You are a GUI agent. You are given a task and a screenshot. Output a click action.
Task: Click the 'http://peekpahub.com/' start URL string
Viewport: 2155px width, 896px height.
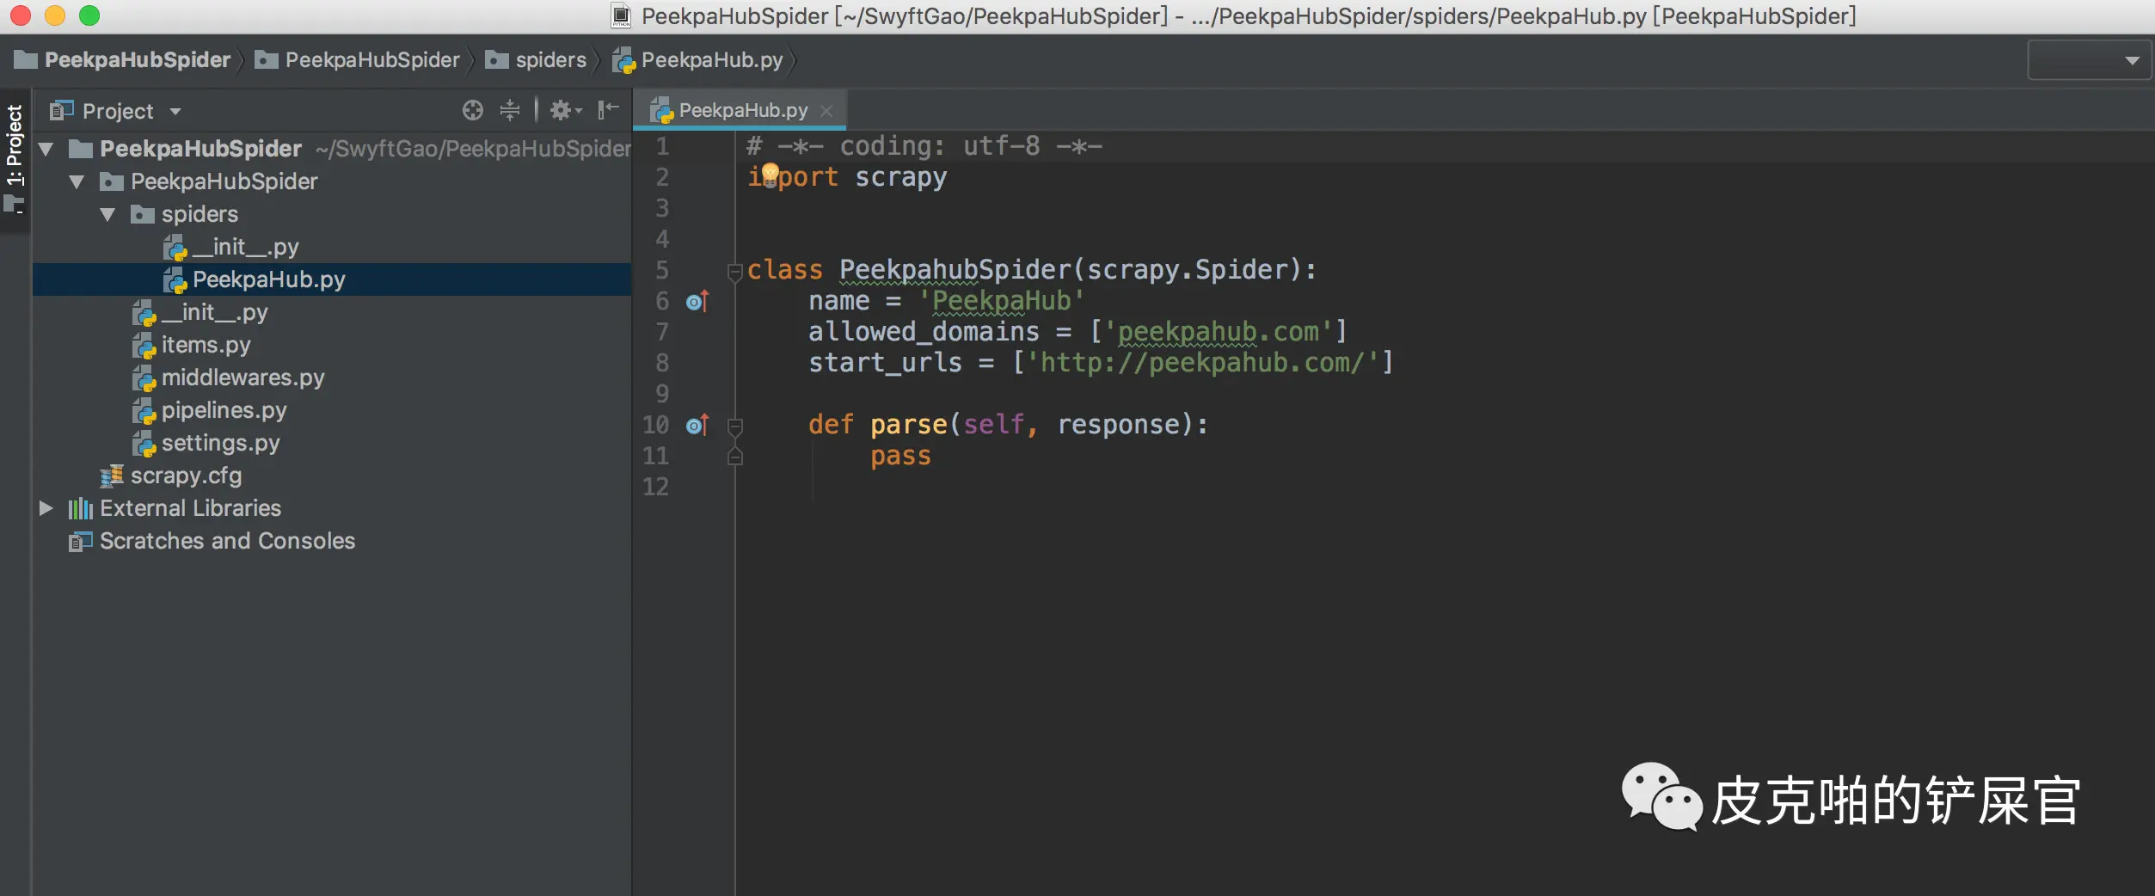click(x=1201, y=363)
